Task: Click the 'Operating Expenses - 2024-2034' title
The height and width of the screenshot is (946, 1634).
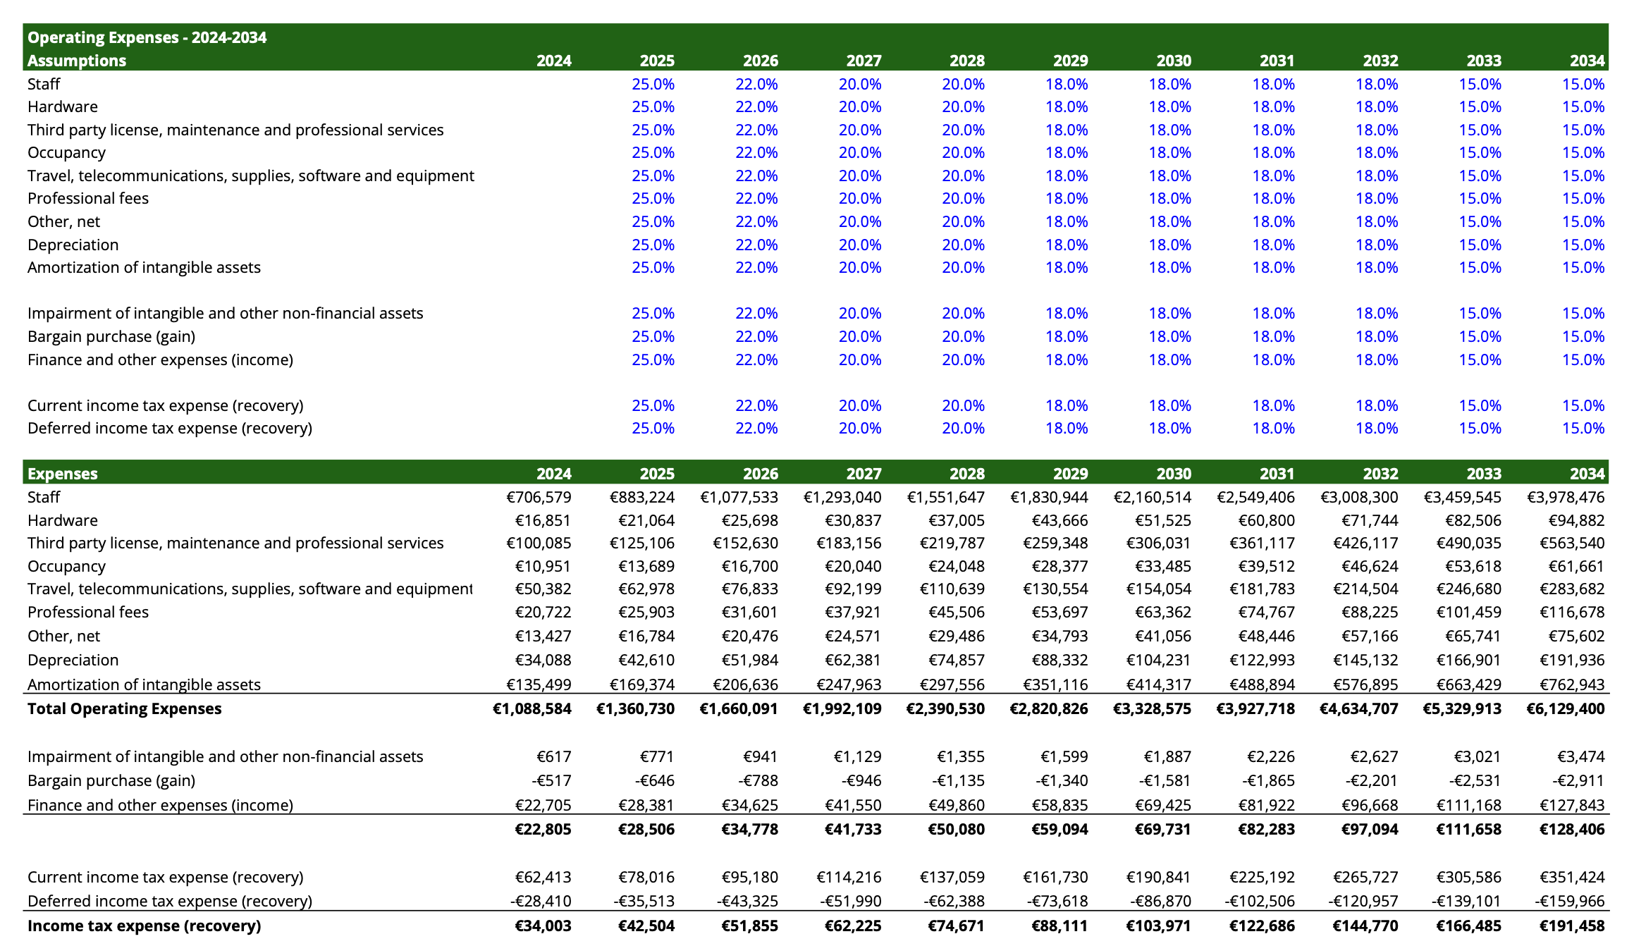Action: point(147,37)
